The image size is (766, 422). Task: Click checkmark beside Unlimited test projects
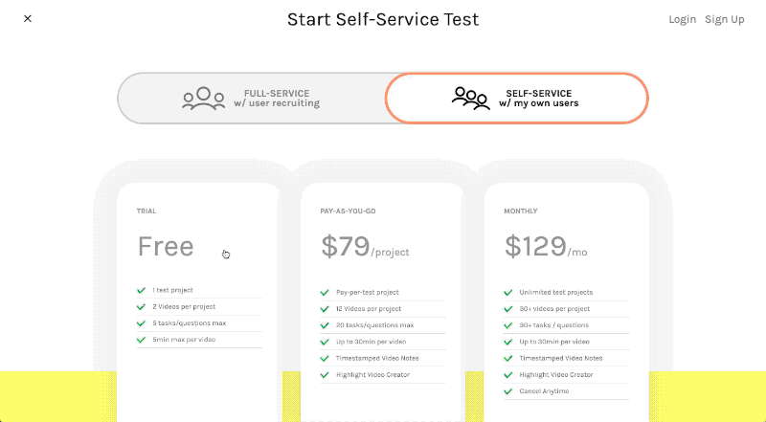click(508, 293)
